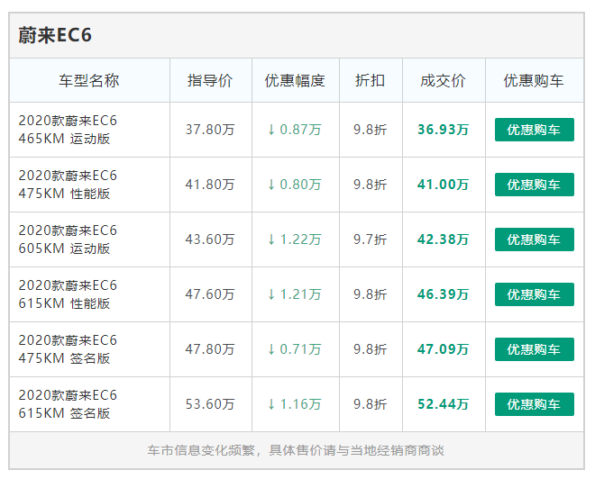
Task: Click the 指导价 column header
Action: pyautogui.click(x=210, y=80)
